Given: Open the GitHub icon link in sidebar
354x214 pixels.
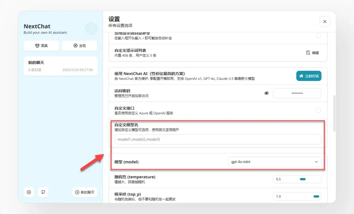Looking at the screenshot, I should [x=43, y=192].
